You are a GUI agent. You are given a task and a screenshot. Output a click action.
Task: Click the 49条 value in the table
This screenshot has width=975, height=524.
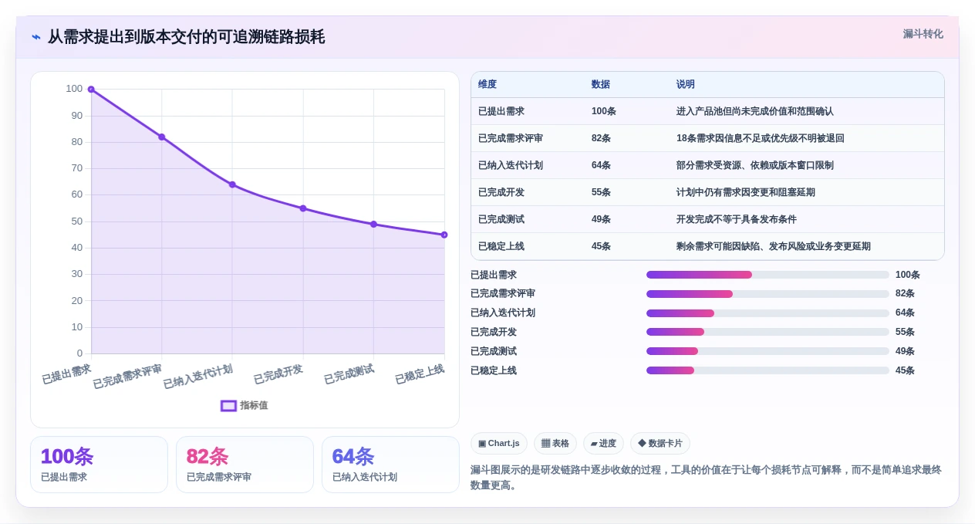602,219
